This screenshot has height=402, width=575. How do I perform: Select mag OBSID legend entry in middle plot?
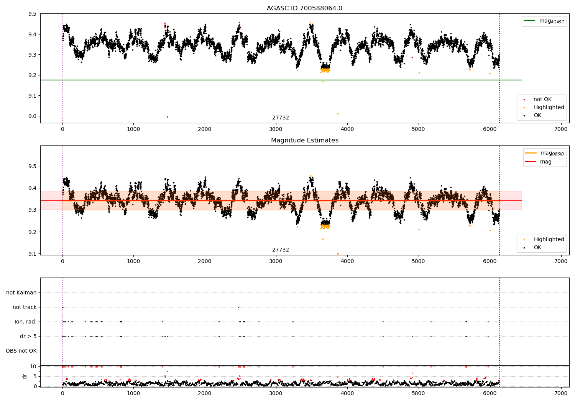tap(545, 153)
